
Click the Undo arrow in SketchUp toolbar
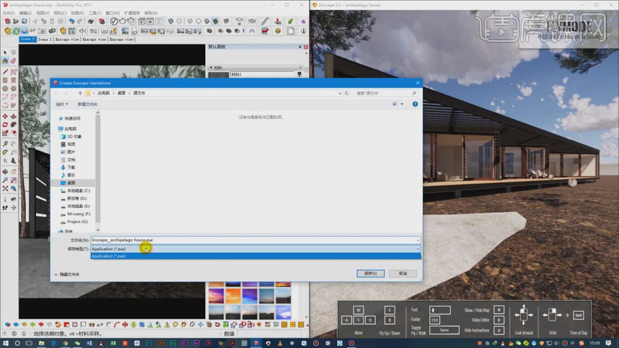(71, 21)
